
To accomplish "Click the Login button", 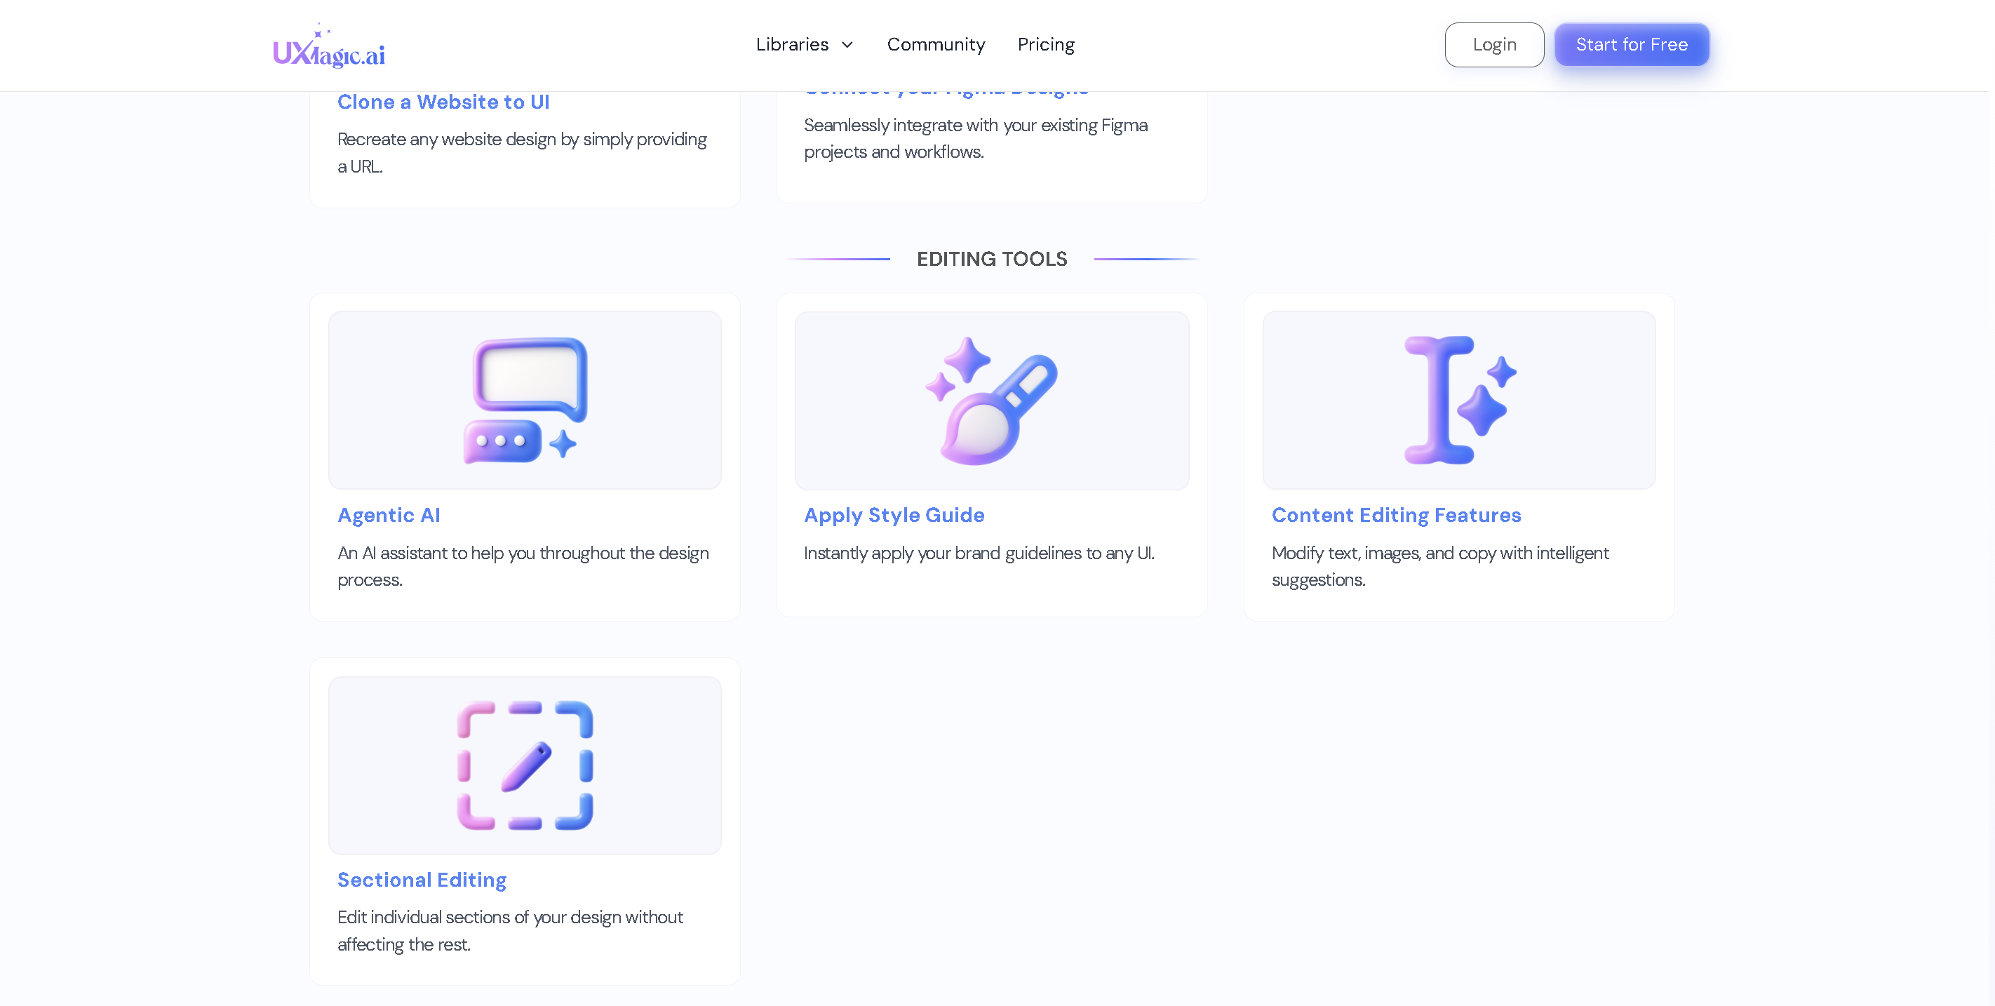I will coord(1494,44).
